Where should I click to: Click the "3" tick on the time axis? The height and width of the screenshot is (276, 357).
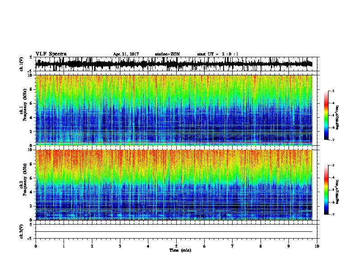(x=120, y=246)
